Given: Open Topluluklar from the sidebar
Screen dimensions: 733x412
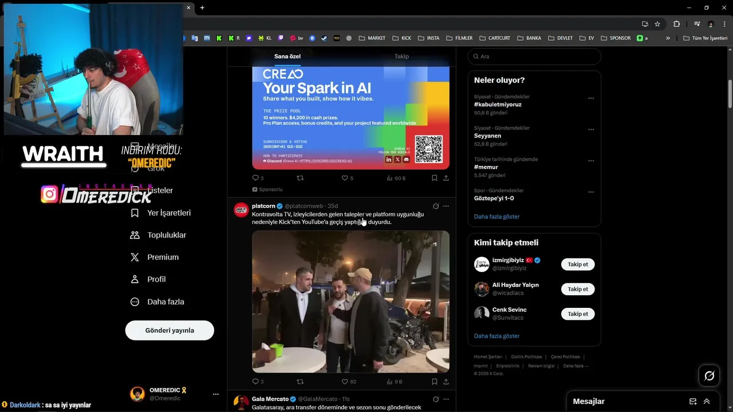Looking at the screenshot, I should pyautogui.click(x=158, y=235).
